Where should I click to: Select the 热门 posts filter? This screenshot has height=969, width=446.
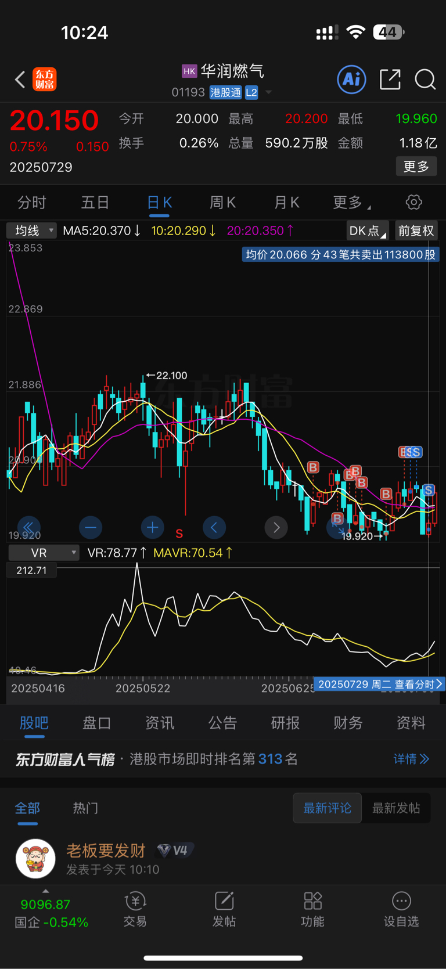(85, 808)
